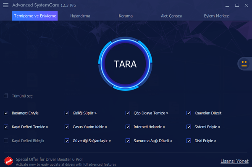This screenshot has width=252, height=167.
Task: Uncheck İnterneti Hızlandır checkbox
Action: 128,127
